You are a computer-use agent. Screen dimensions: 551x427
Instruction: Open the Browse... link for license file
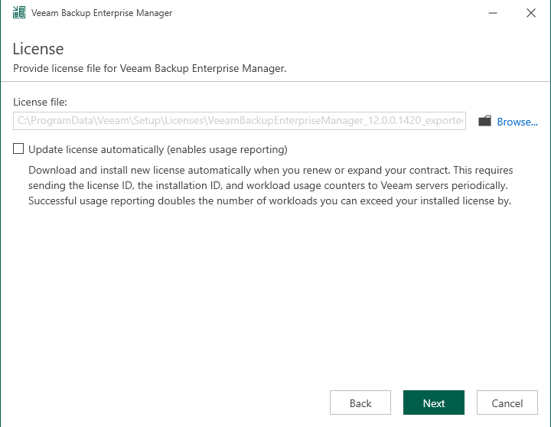517,122
